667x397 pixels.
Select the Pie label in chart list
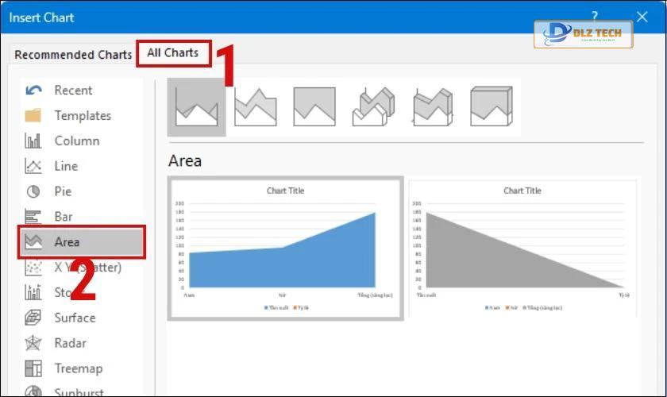(63, 191)
